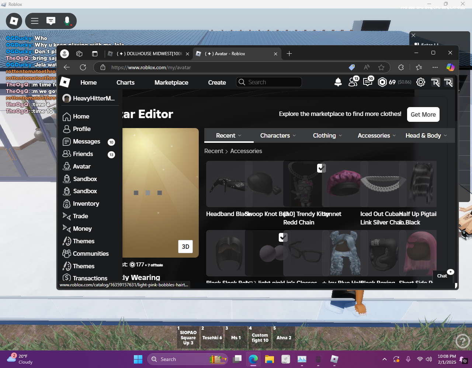Viewport: 472px width, 368px height.
Task: Open Create in top navigation
Action: 217,82
